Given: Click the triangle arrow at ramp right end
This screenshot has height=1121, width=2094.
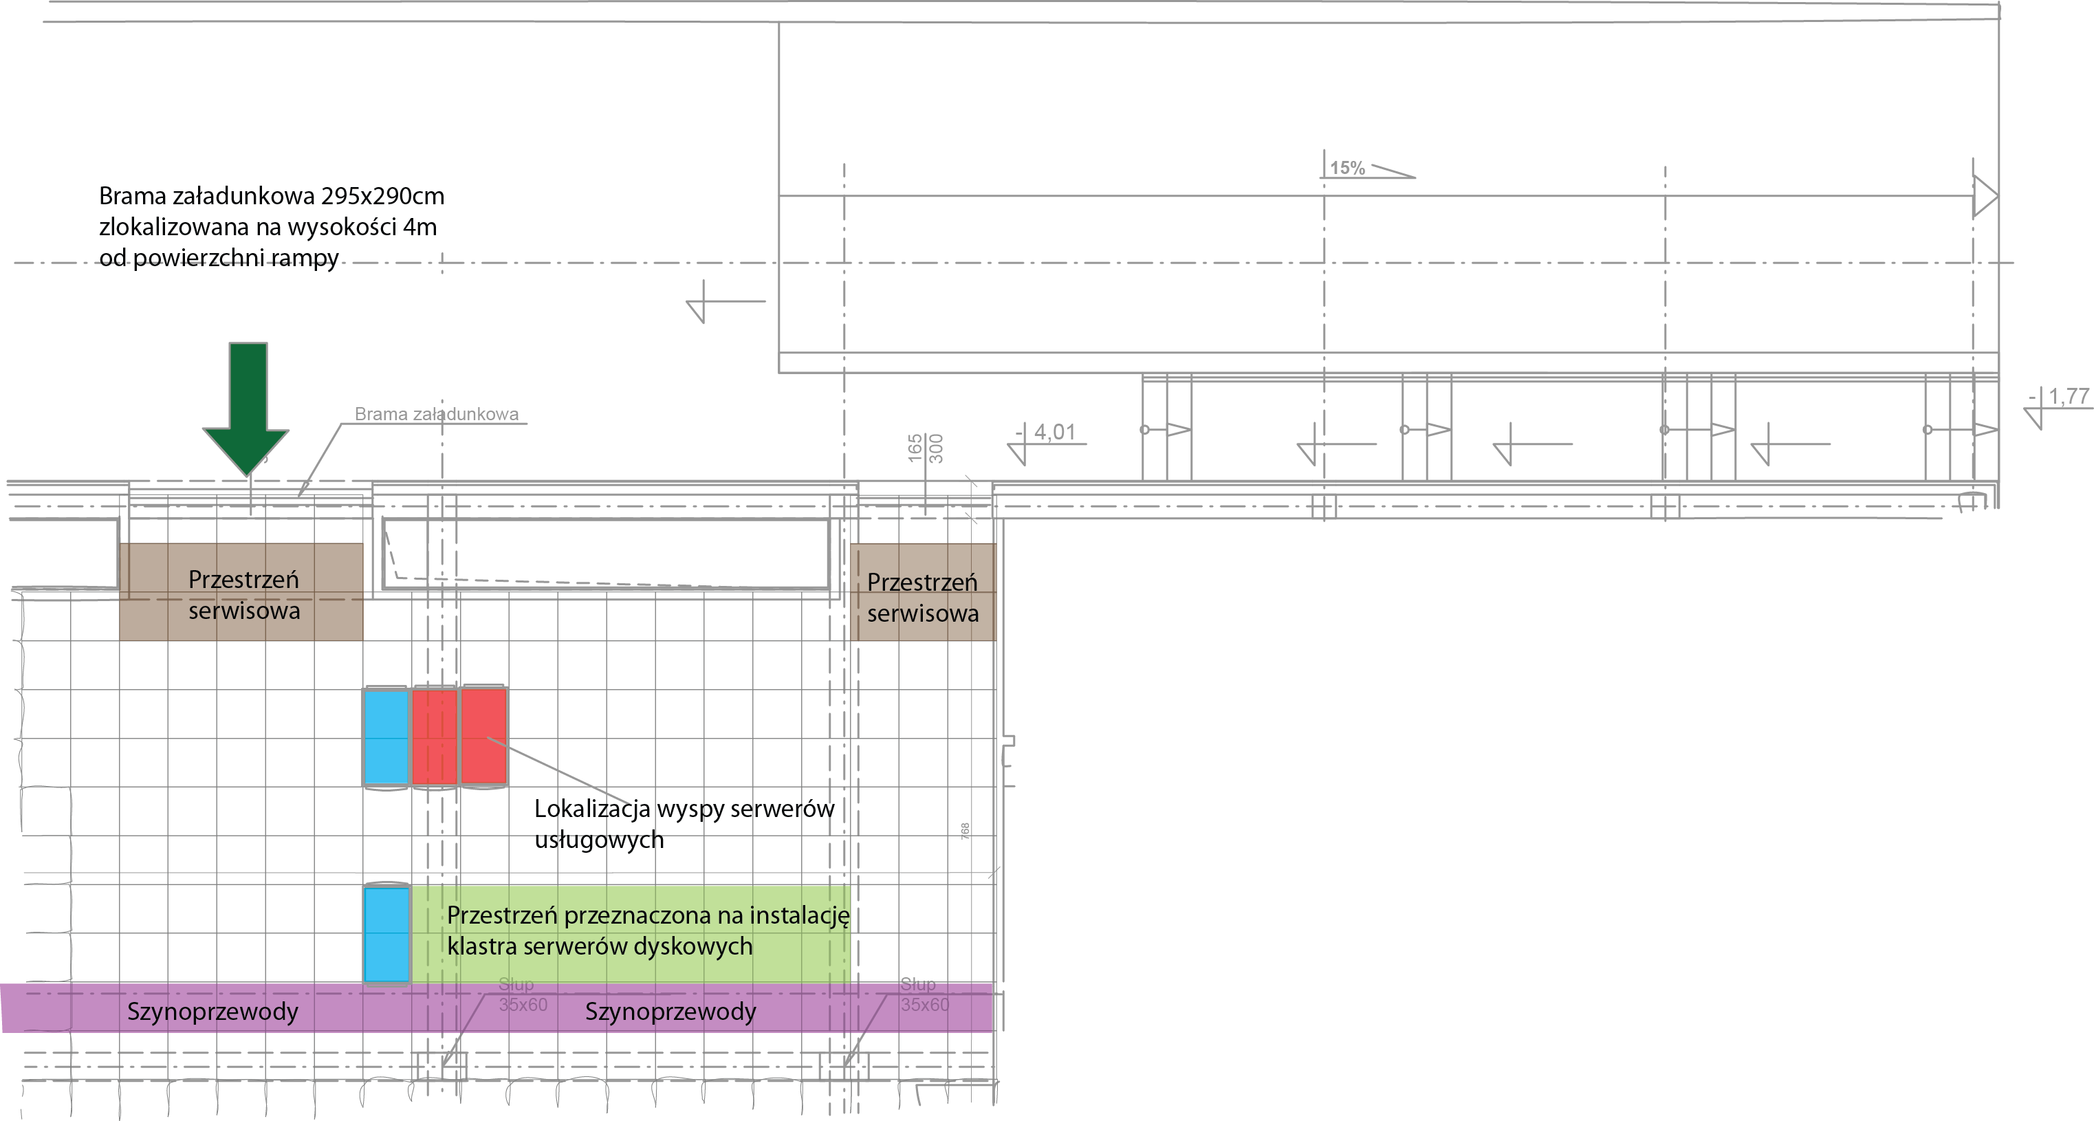Looking at the screenshot, I should [x=1984, y=196].
